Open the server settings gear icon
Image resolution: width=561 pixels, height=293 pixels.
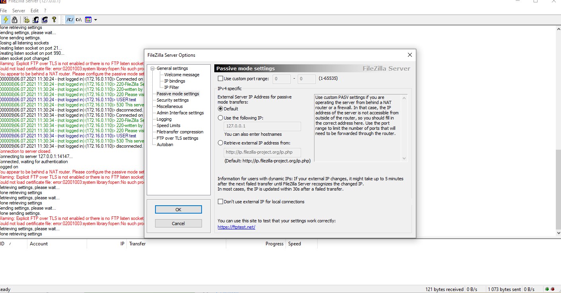click(27, 19)
